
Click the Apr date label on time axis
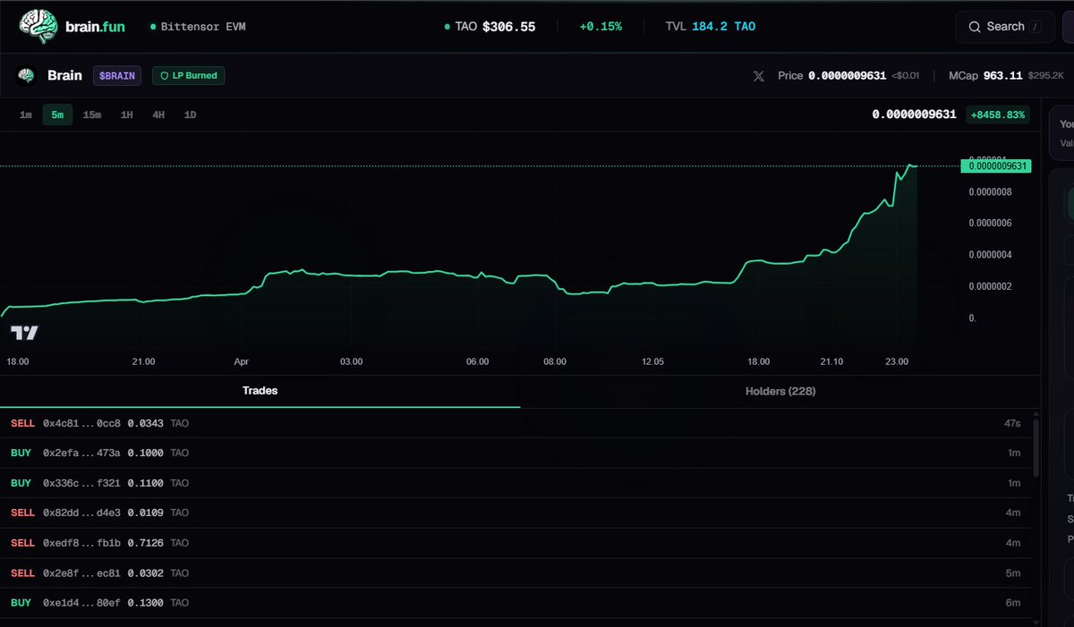[x=241, y=361]
